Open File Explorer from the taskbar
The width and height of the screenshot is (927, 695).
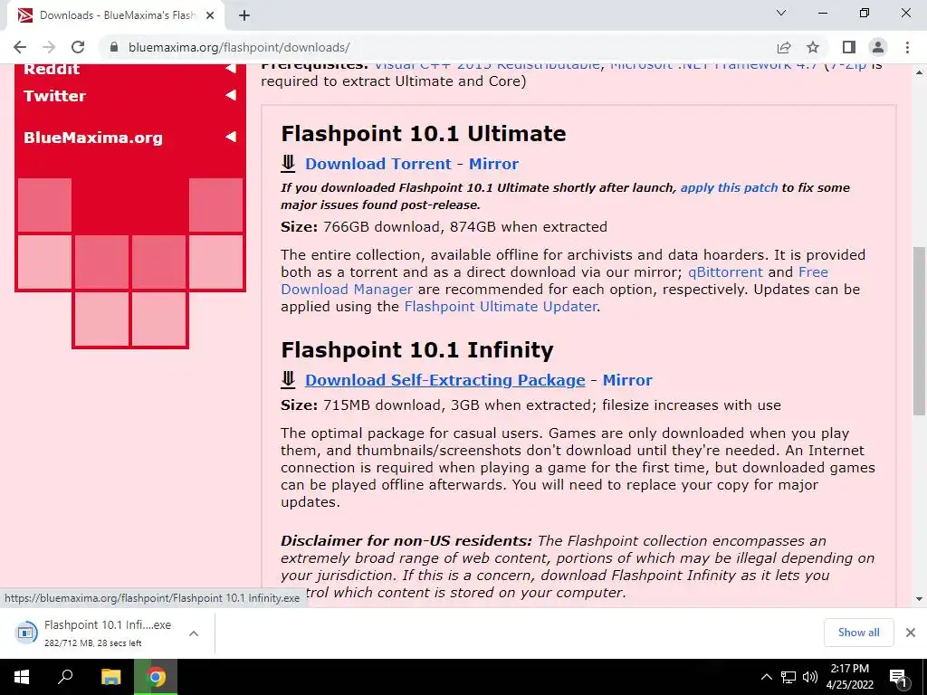(110, 677)
